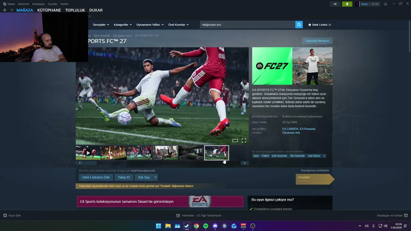
Task: Select the selected last screenshot thumbnail
Action: pos(217,153)
